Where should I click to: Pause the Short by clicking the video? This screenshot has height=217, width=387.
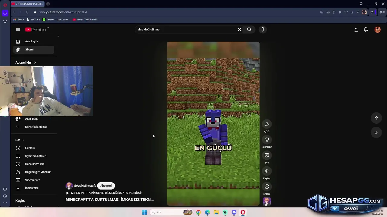(213, 124)
